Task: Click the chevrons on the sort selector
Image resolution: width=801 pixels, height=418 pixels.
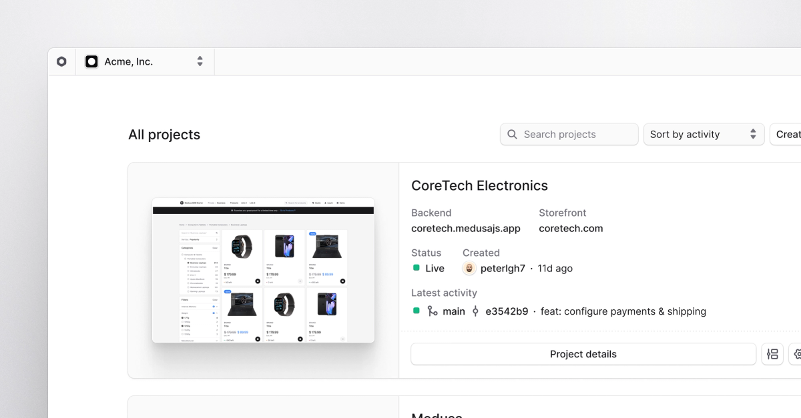Action: tap(754, 134)
